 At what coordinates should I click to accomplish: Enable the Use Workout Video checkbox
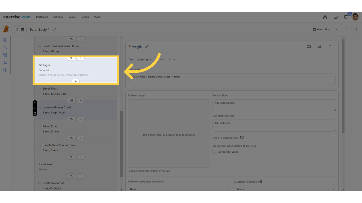(x=214, y=152)
